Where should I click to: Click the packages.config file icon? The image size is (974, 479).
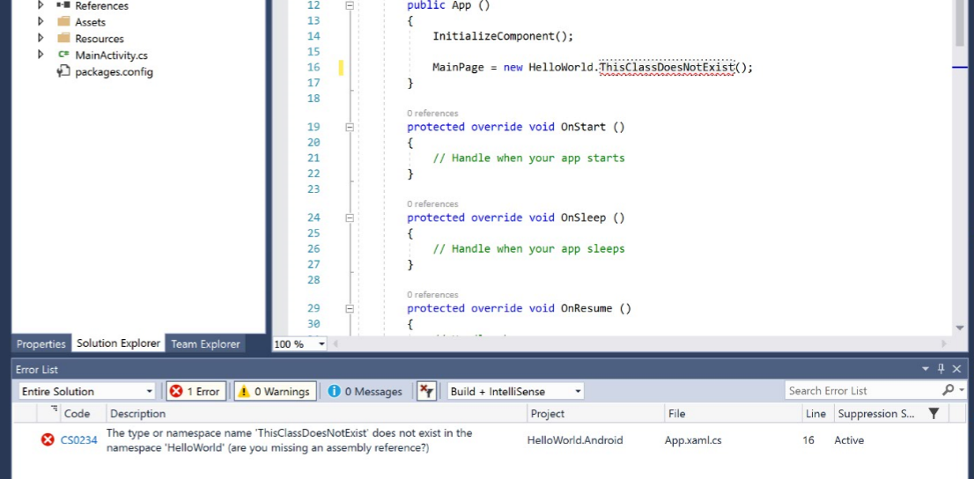pyautogui.click(x=63, y=71)
